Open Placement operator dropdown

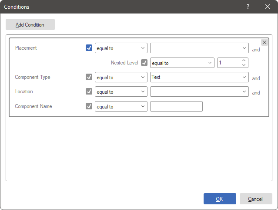[x=121, y=48]
